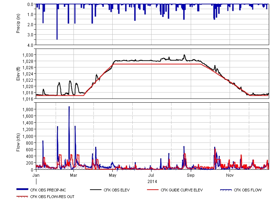The image size is (280, 219).
Task: Select the black observed elevation legend line
Action: 96,190
